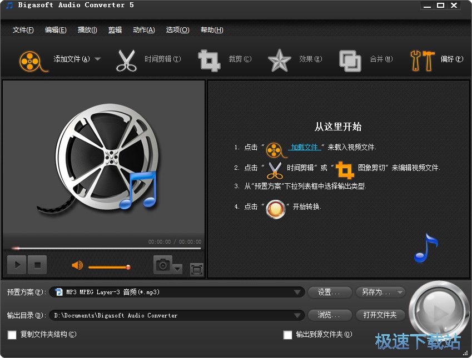The image size is (472, 358).
Task: Open 偏好 preferences via the wrench icon
Action: tap(423, 60)
